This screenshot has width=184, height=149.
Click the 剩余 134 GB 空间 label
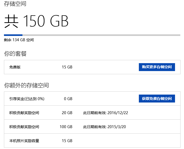click(19, 40)
